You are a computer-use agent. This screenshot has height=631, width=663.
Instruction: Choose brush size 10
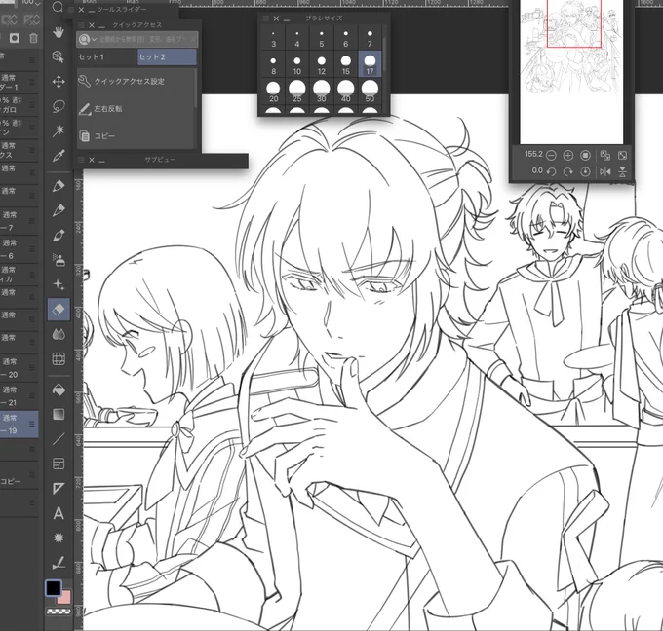point(297,64)
